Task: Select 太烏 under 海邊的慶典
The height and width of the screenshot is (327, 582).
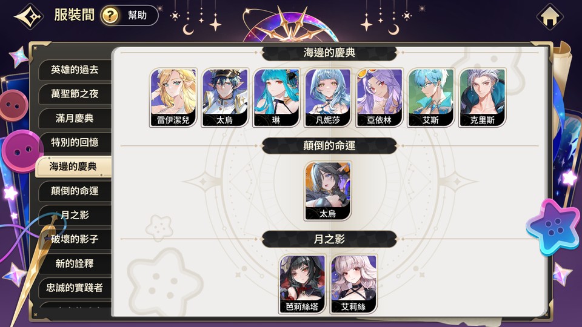Action: (225, 97)
